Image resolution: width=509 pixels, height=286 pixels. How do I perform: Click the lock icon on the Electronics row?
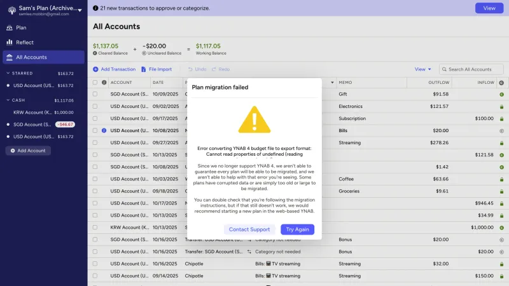[501, 107]
